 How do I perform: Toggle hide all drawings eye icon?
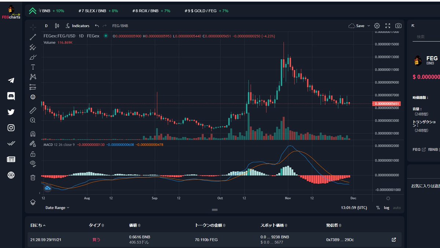pos(33,163)
